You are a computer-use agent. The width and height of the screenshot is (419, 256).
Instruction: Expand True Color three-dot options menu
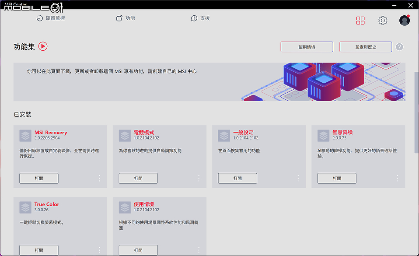point(99,250)
